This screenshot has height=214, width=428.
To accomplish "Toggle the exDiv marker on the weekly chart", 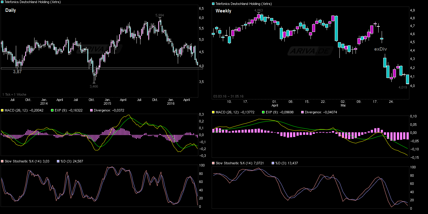I will click(380, 49).
